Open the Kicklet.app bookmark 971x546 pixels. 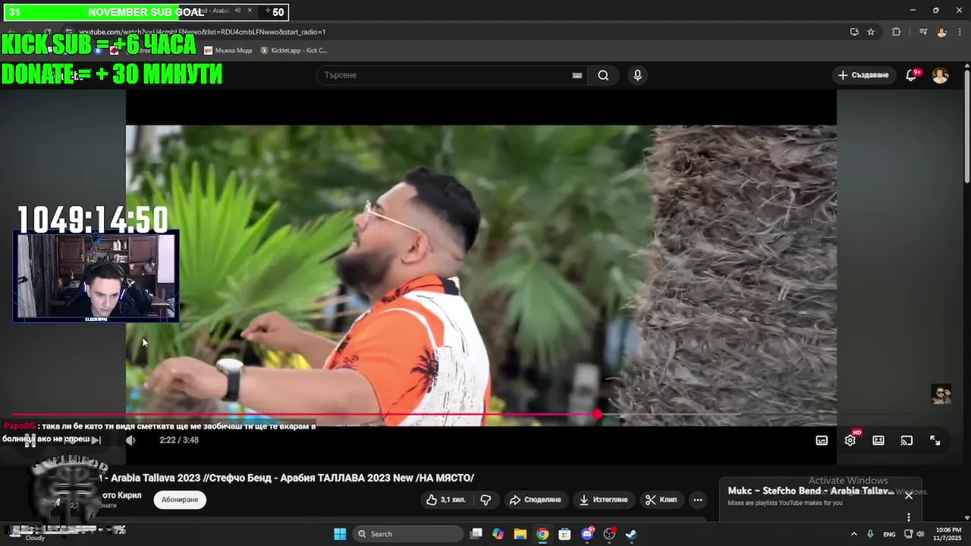coord(294,51)
